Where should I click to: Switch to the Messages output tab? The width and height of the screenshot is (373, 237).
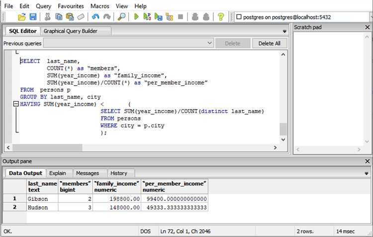[88, 173]
